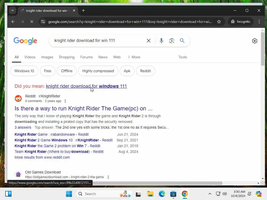The image size is (267, 200).
Task: Click the Did you mean windows 111 suggestion
Action: pos(86,86)
